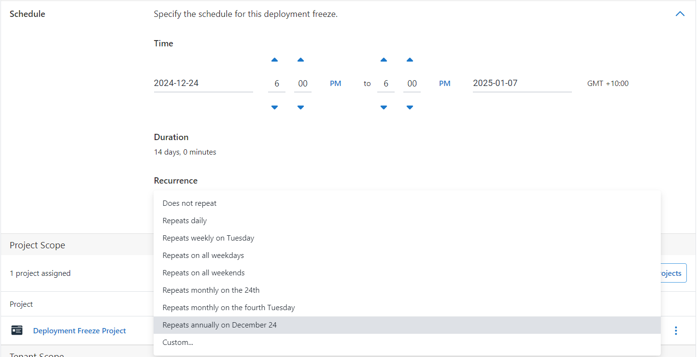Image resolution: width=697 pixels, height=357 pixels.
Task: Select Repeats annually on December 24
Action: coord(219,325)
